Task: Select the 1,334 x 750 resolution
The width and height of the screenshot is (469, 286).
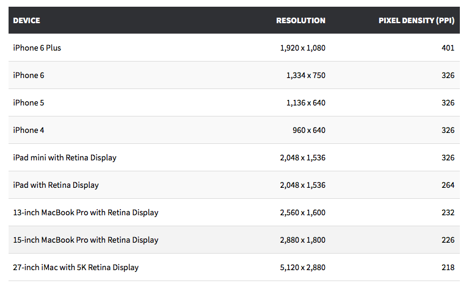Action: pos(305,76)
